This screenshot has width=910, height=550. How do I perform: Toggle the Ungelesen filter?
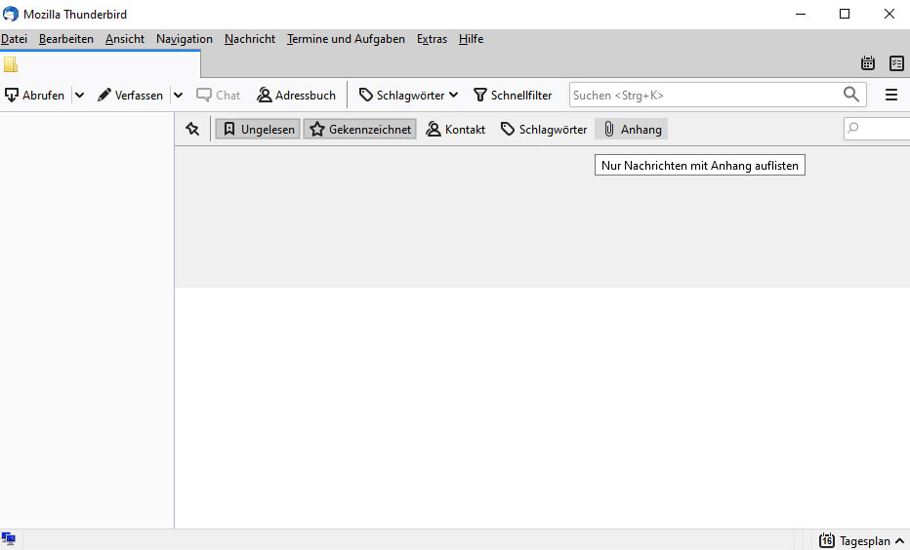[259, 129]
